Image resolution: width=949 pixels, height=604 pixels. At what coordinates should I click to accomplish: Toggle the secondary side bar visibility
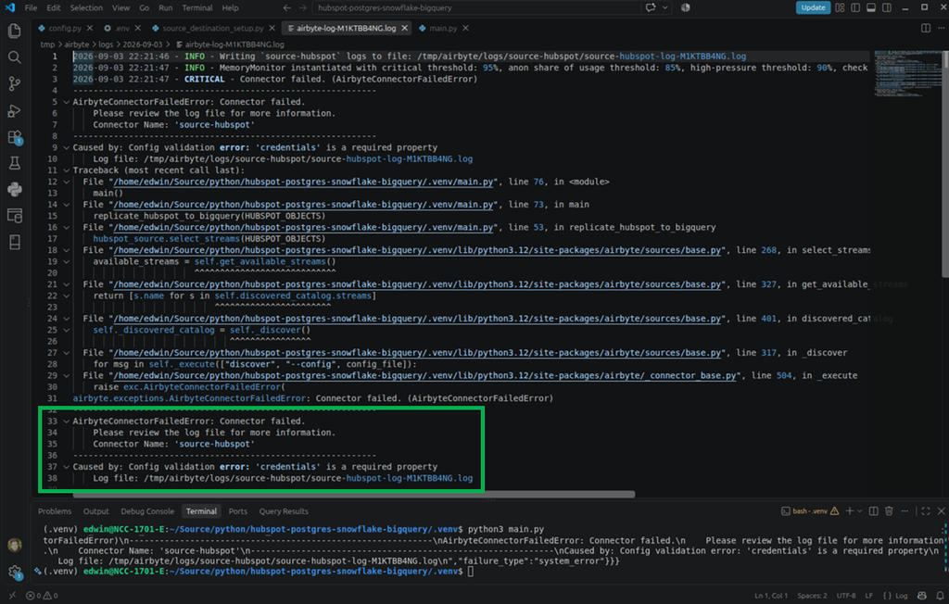(887, 7)
